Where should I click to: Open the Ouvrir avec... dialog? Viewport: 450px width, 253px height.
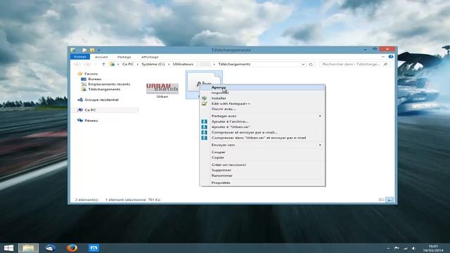262,109
